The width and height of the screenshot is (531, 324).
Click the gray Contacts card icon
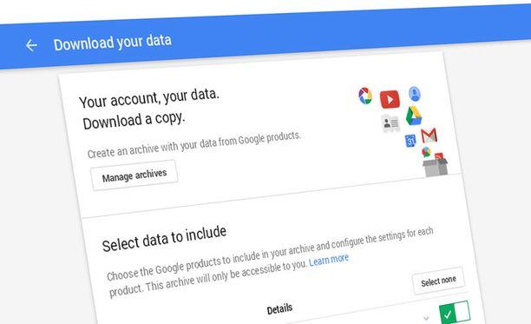tap(390, 123)
